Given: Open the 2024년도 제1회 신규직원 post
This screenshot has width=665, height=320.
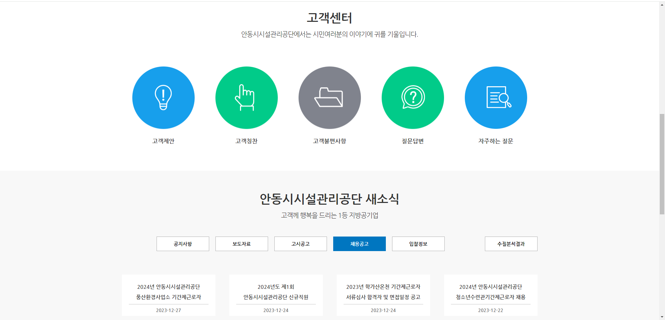Looking at the screenshot, I should pyautogui.click(x=276, y=292).
